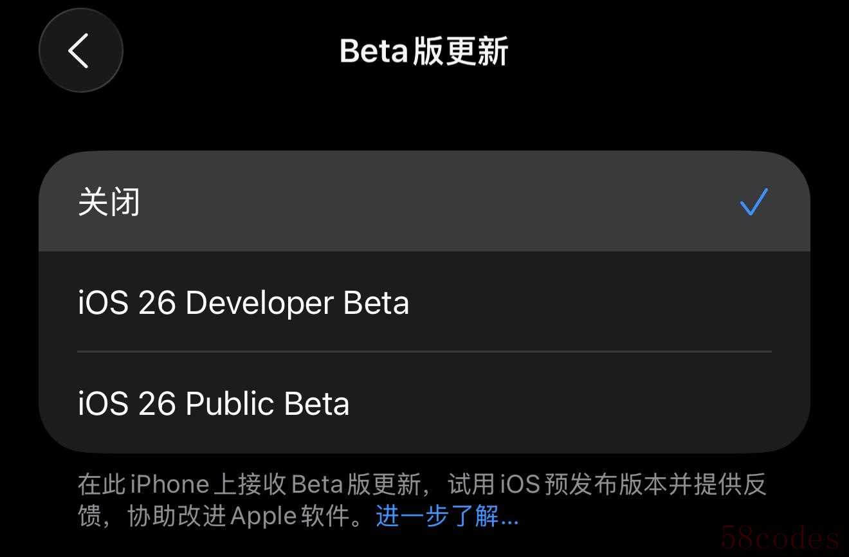
Task: Click the selected-state tick icon
Action: tap(754, 201)
